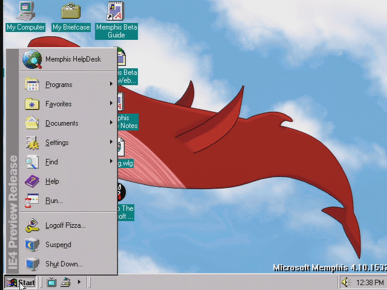Select Run... from the Start menu

68,201
